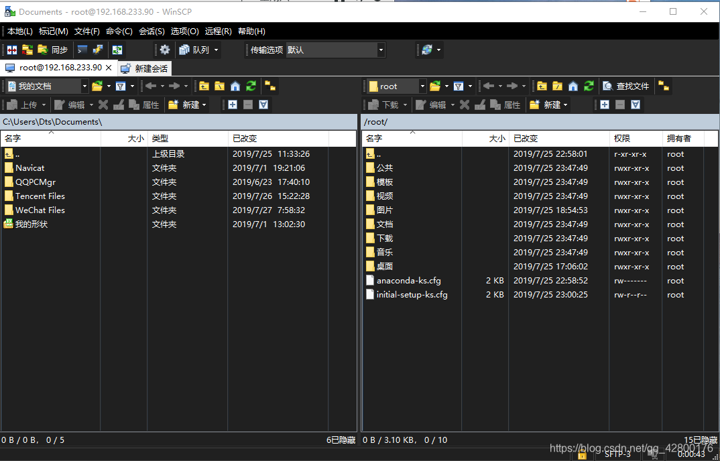Refresh the local panel with green arrows
The height and width of the screenshot is (461, 720).
(x=251, y=86)
